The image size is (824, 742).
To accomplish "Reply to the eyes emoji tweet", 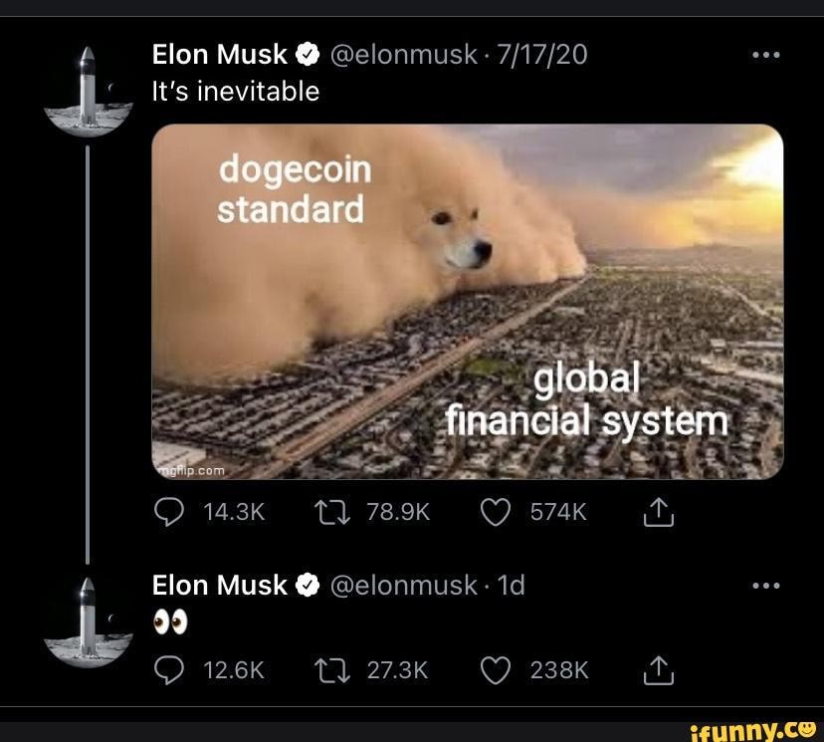I will click(x=169, y=670).
